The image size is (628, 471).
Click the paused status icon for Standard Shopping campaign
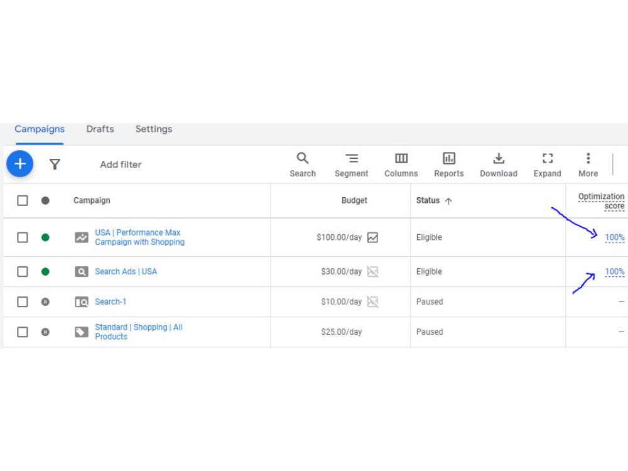click(45, 332)
